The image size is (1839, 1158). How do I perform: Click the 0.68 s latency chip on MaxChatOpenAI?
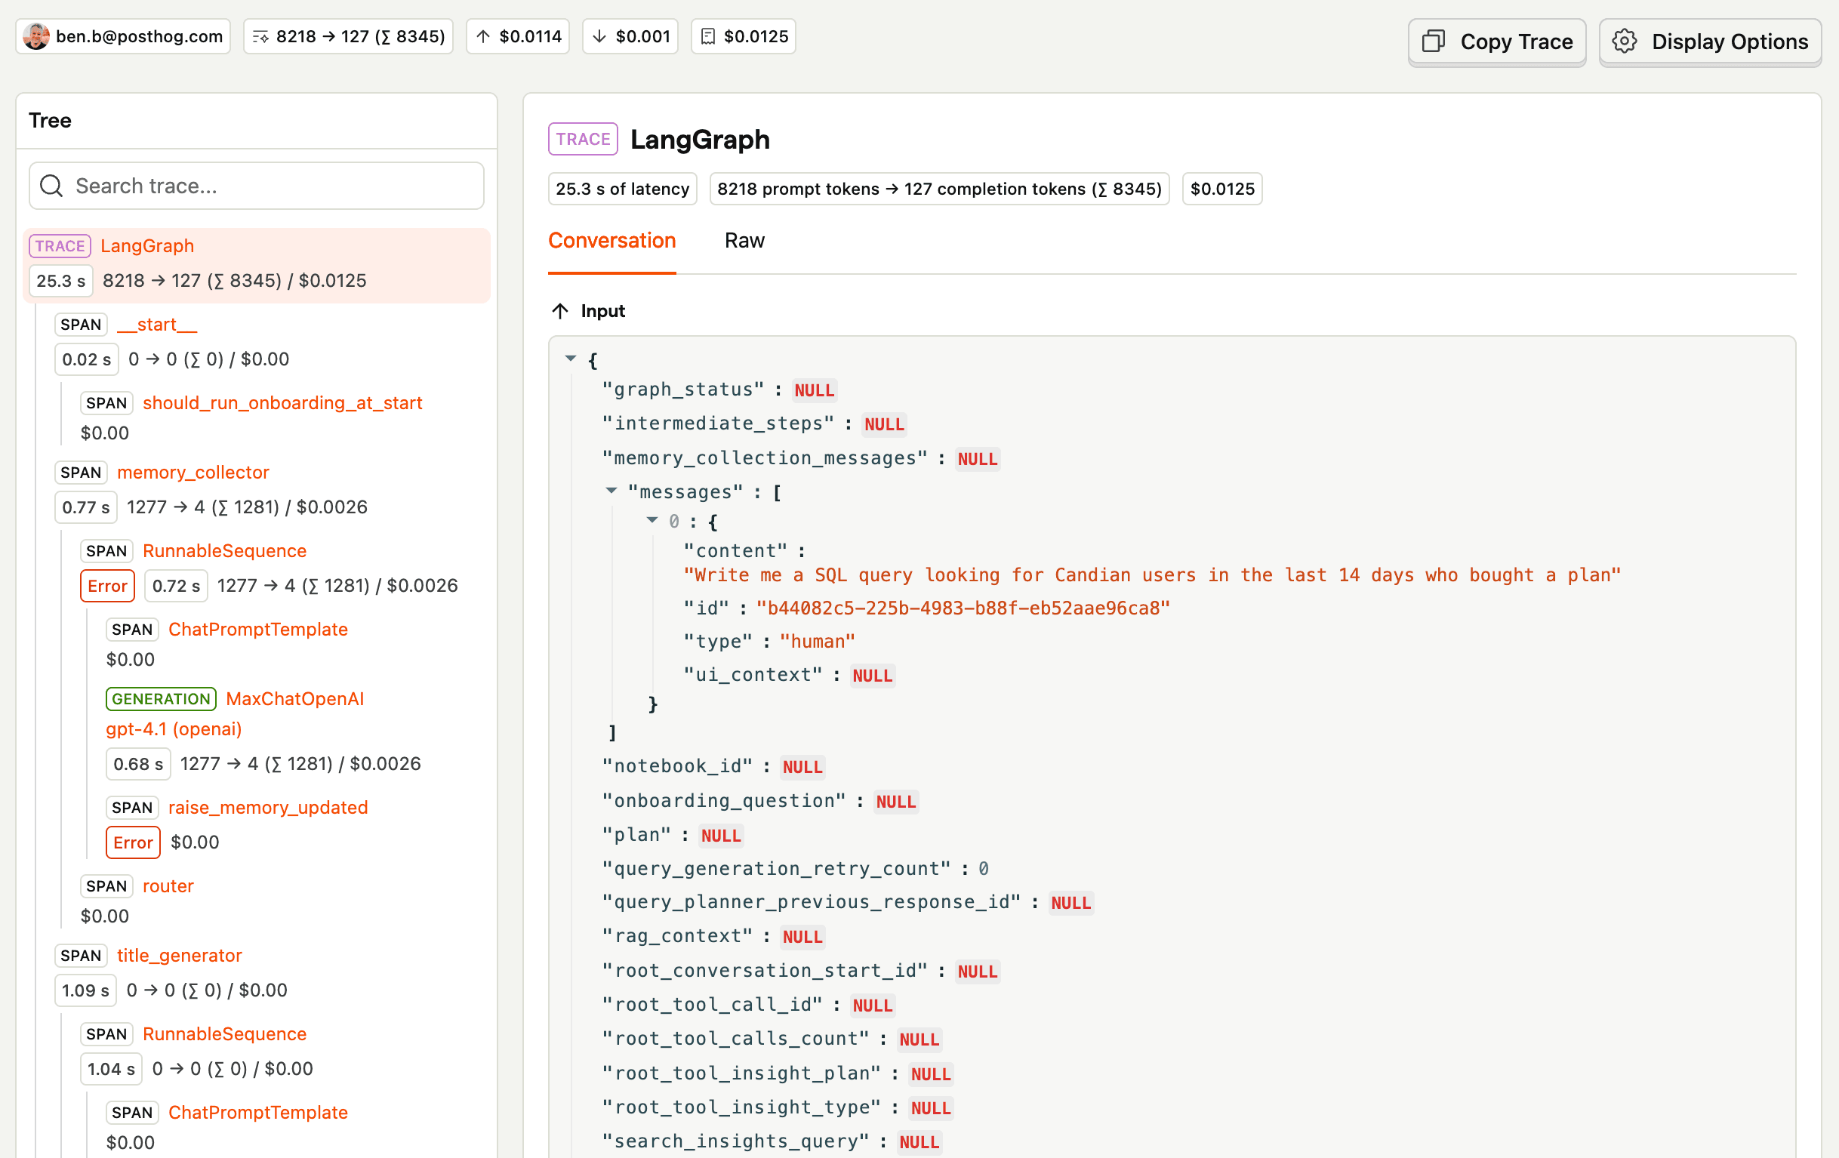[x=137, y=764]
